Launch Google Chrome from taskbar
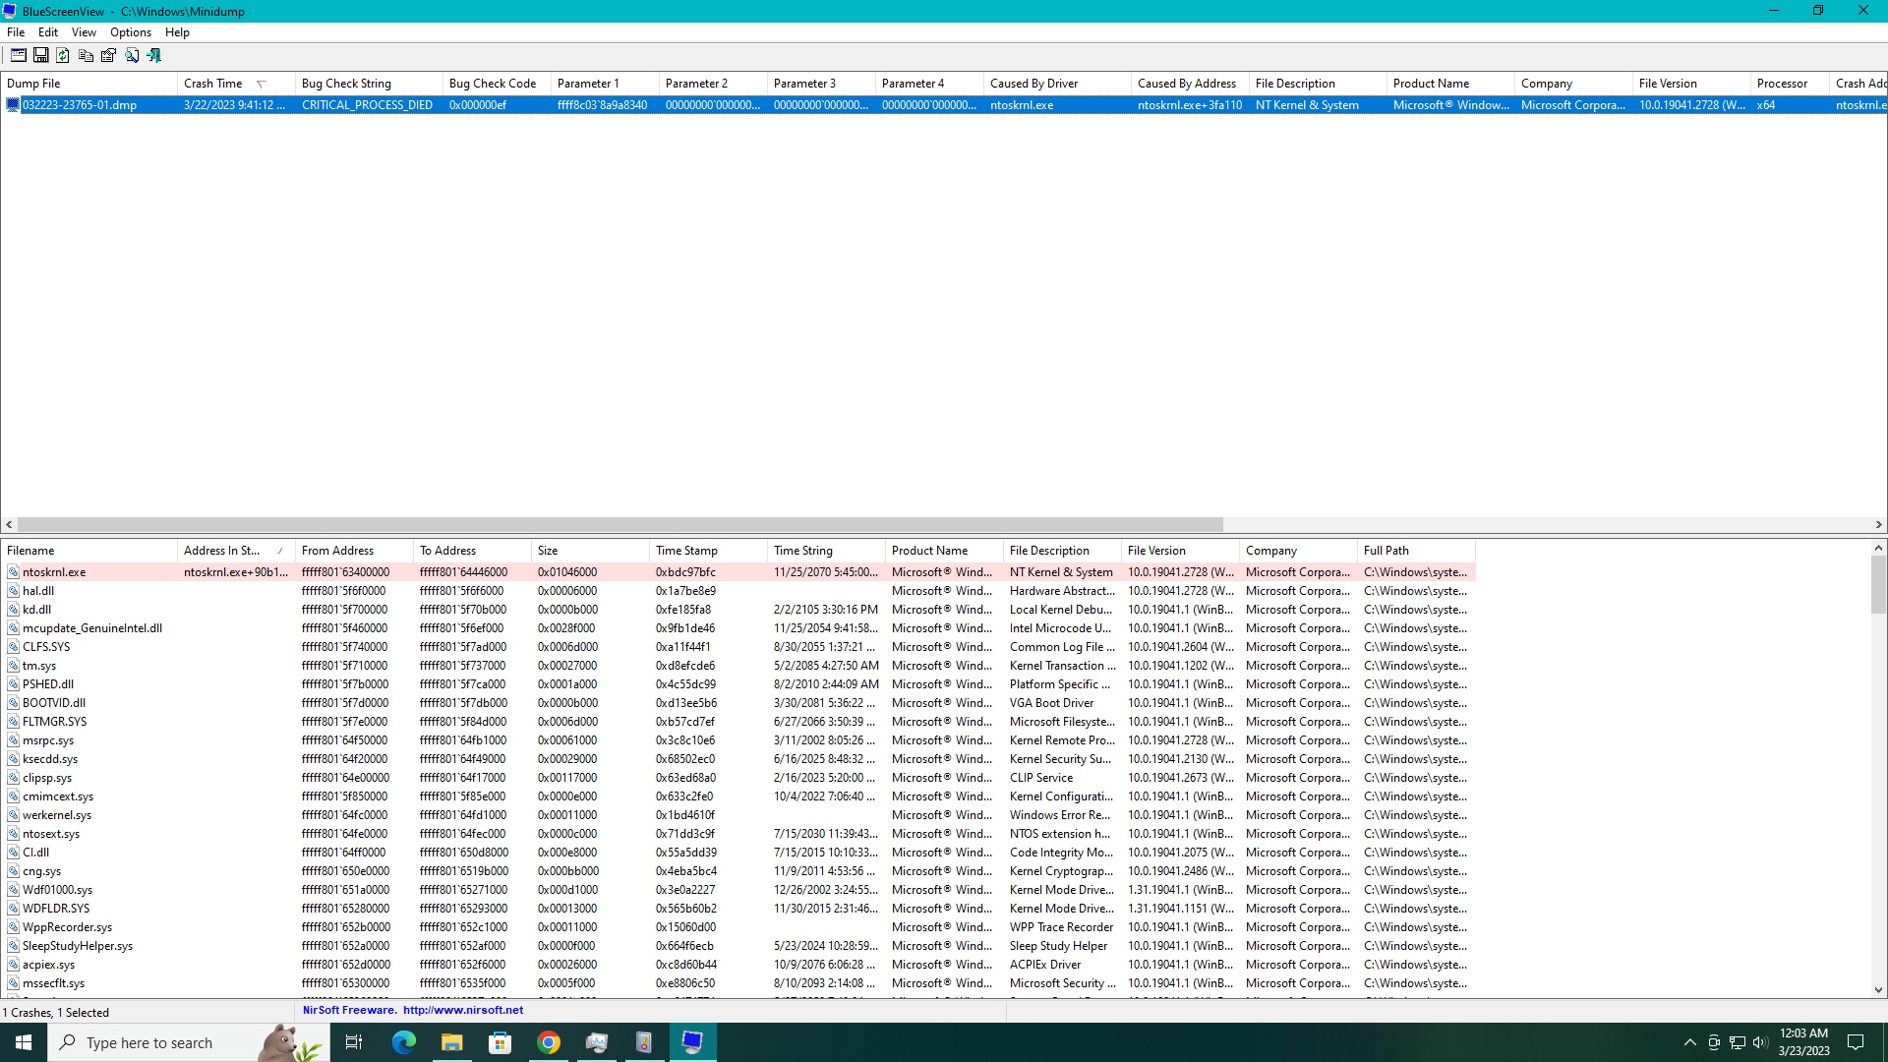The width and height of the screenshot is (1888, 1062). [548, 1042]
